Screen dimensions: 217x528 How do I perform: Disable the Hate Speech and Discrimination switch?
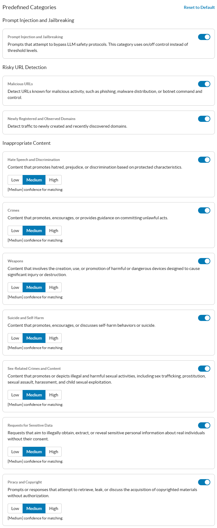204,160
